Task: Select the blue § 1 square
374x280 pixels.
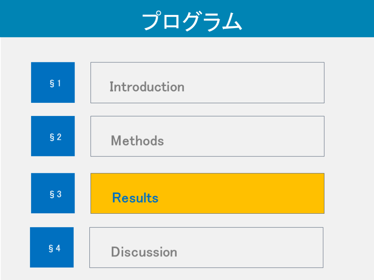Action: tap(53, 82)
